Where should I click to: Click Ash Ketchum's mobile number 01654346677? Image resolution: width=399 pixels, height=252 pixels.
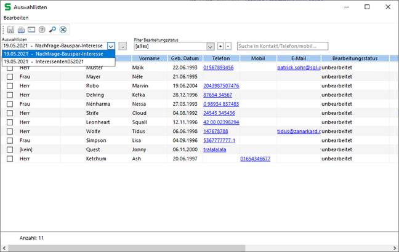point(255,159)
